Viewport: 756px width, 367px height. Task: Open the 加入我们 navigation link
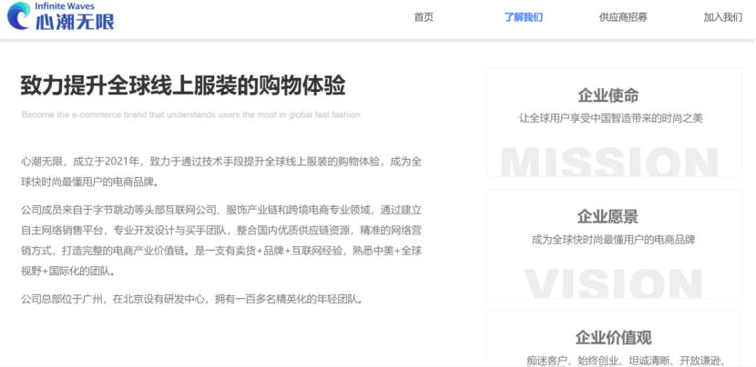coord(722,17)
